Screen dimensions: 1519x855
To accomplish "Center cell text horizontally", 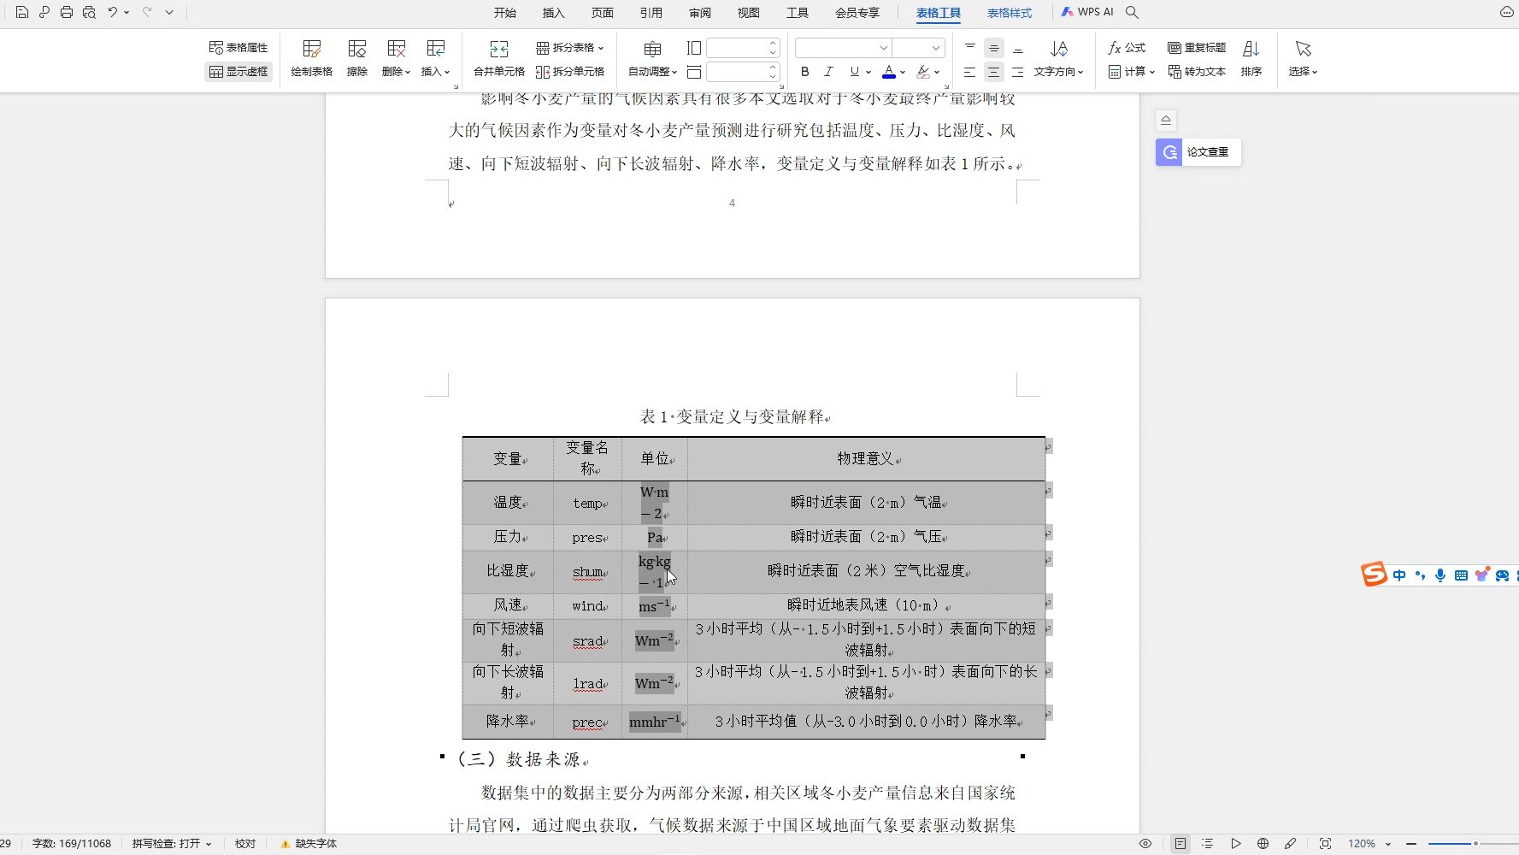I will [994, 72].
